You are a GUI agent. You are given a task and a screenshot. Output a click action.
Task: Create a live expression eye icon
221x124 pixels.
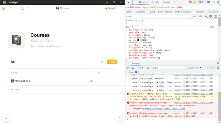(148, 68)
